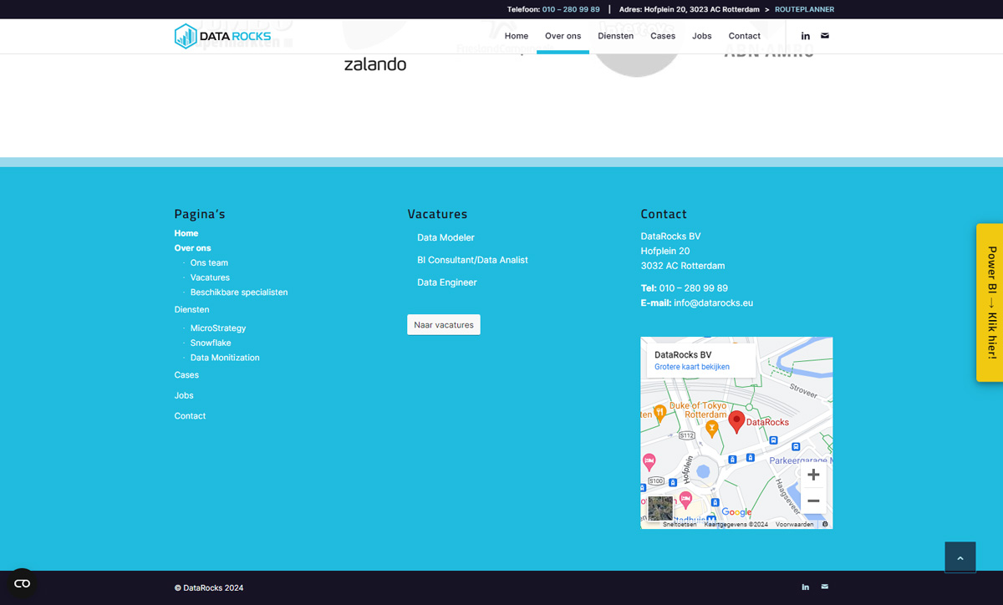Click the email envelope icon in the footer

[x=825, y=587]
